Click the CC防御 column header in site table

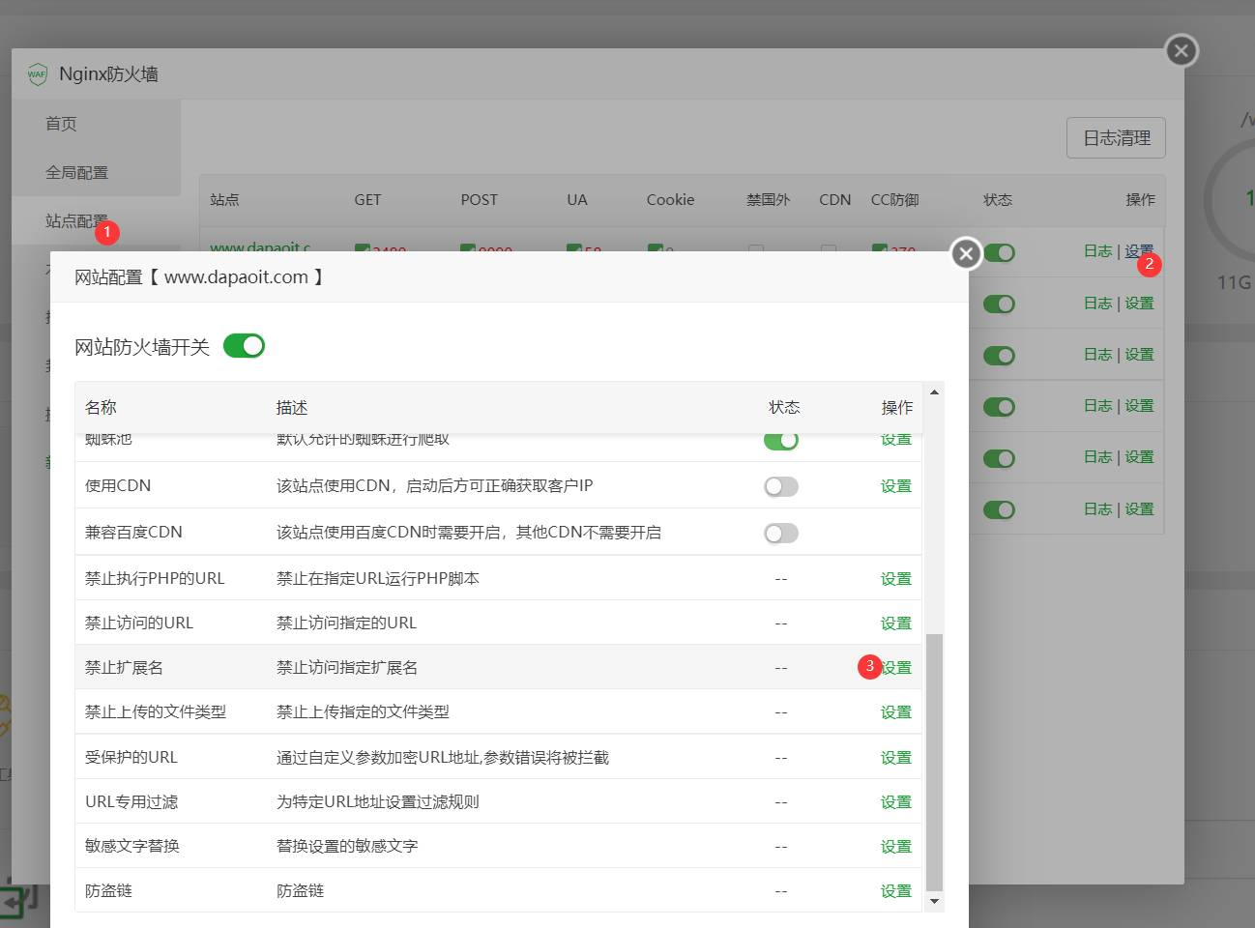[894, 200]
